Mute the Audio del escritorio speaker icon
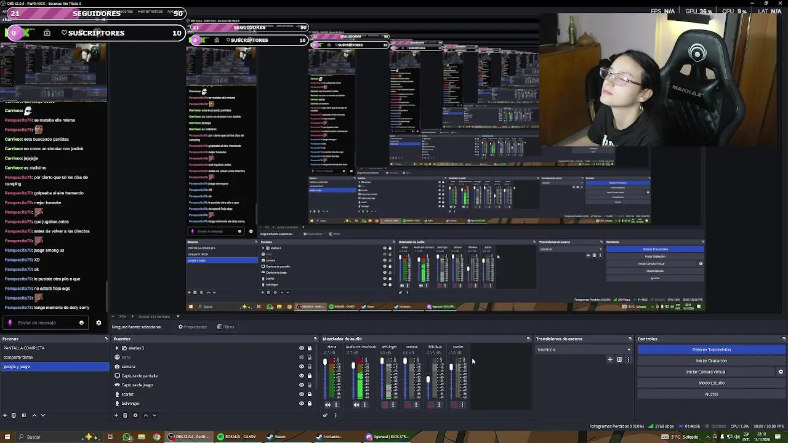The image size is (788, 443). point(356,405)
